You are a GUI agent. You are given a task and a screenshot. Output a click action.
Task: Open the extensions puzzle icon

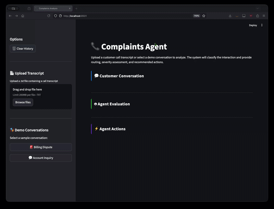258,16
